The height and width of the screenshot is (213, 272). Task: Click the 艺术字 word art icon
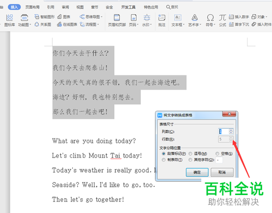click(x=195, y=18)
